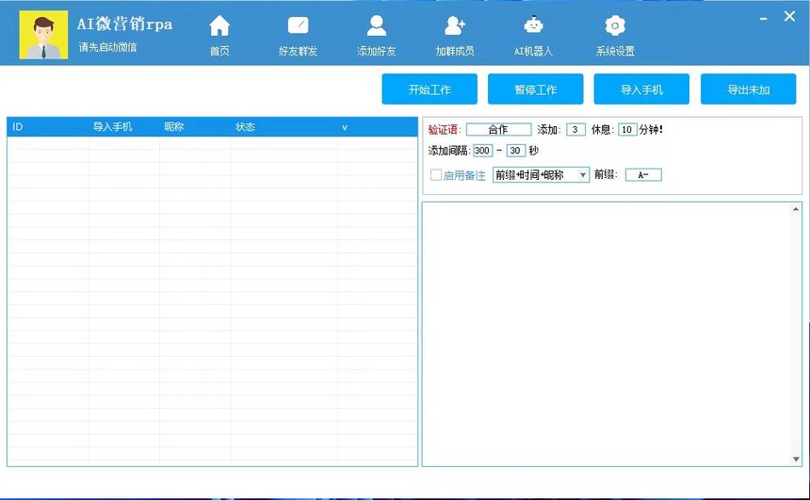
Task: Click the 导入手机 column header
Action: point(112,127)
